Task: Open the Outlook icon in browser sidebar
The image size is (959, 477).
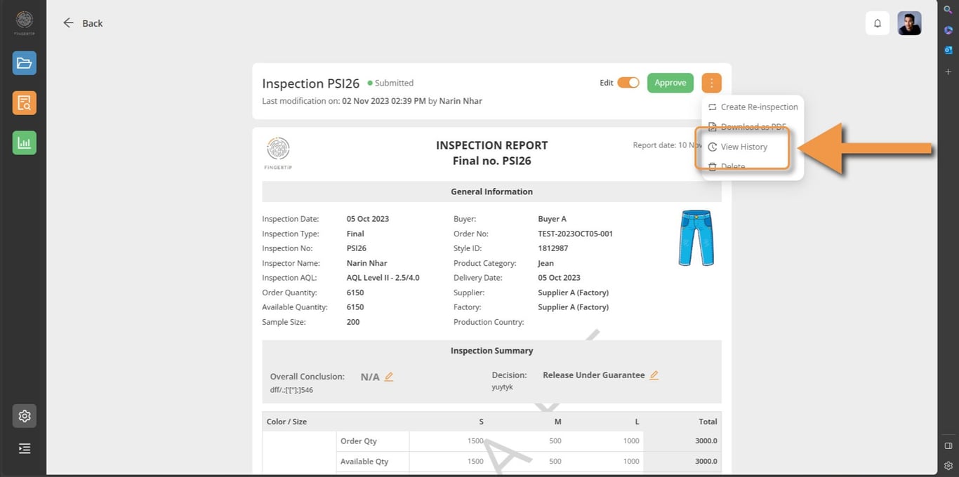Action: coord(948,51)
